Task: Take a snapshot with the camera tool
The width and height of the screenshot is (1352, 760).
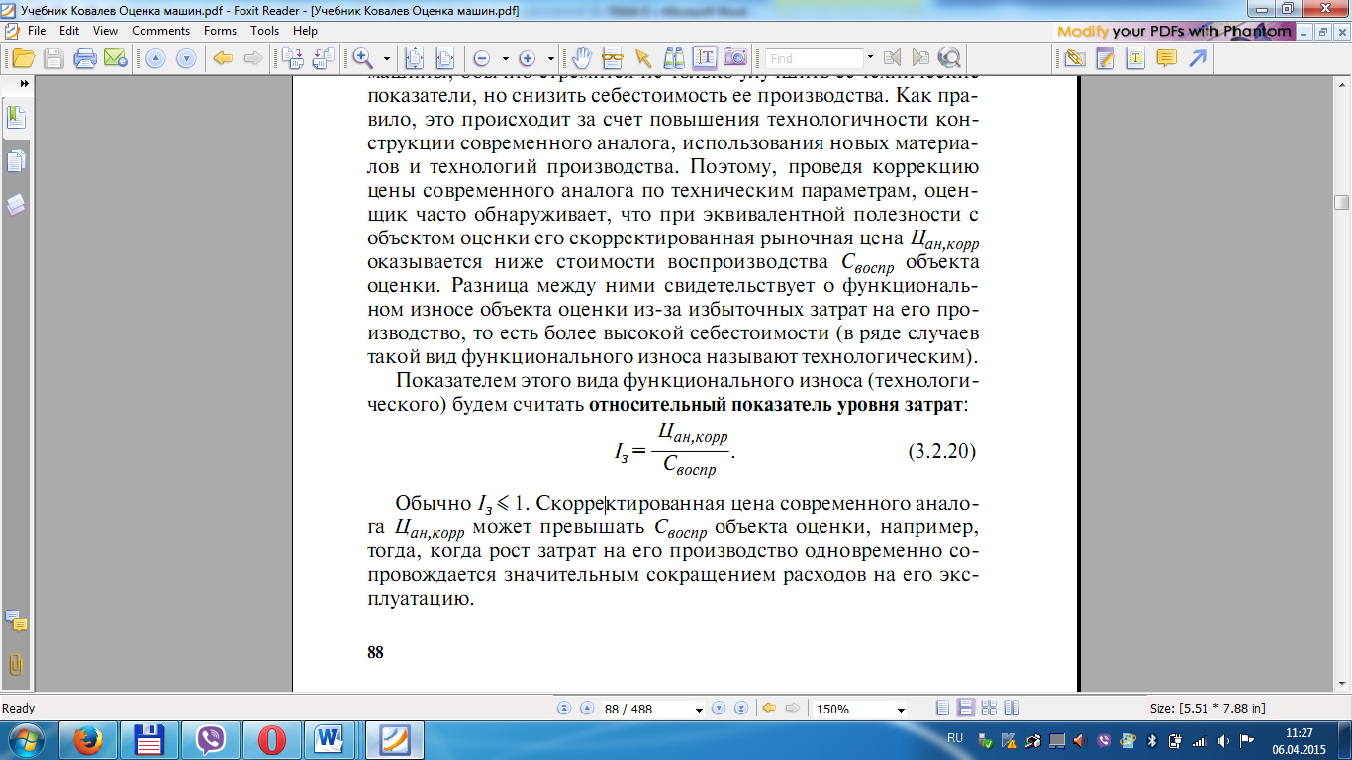Action: pyautogui.click(x=734, y=57)
